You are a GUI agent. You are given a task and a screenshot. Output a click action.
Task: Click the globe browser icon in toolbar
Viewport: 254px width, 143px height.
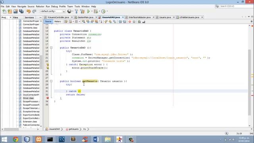[x=69, y=11]
